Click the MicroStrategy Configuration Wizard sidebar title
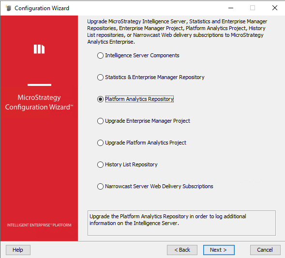 (x=39, y=102)
